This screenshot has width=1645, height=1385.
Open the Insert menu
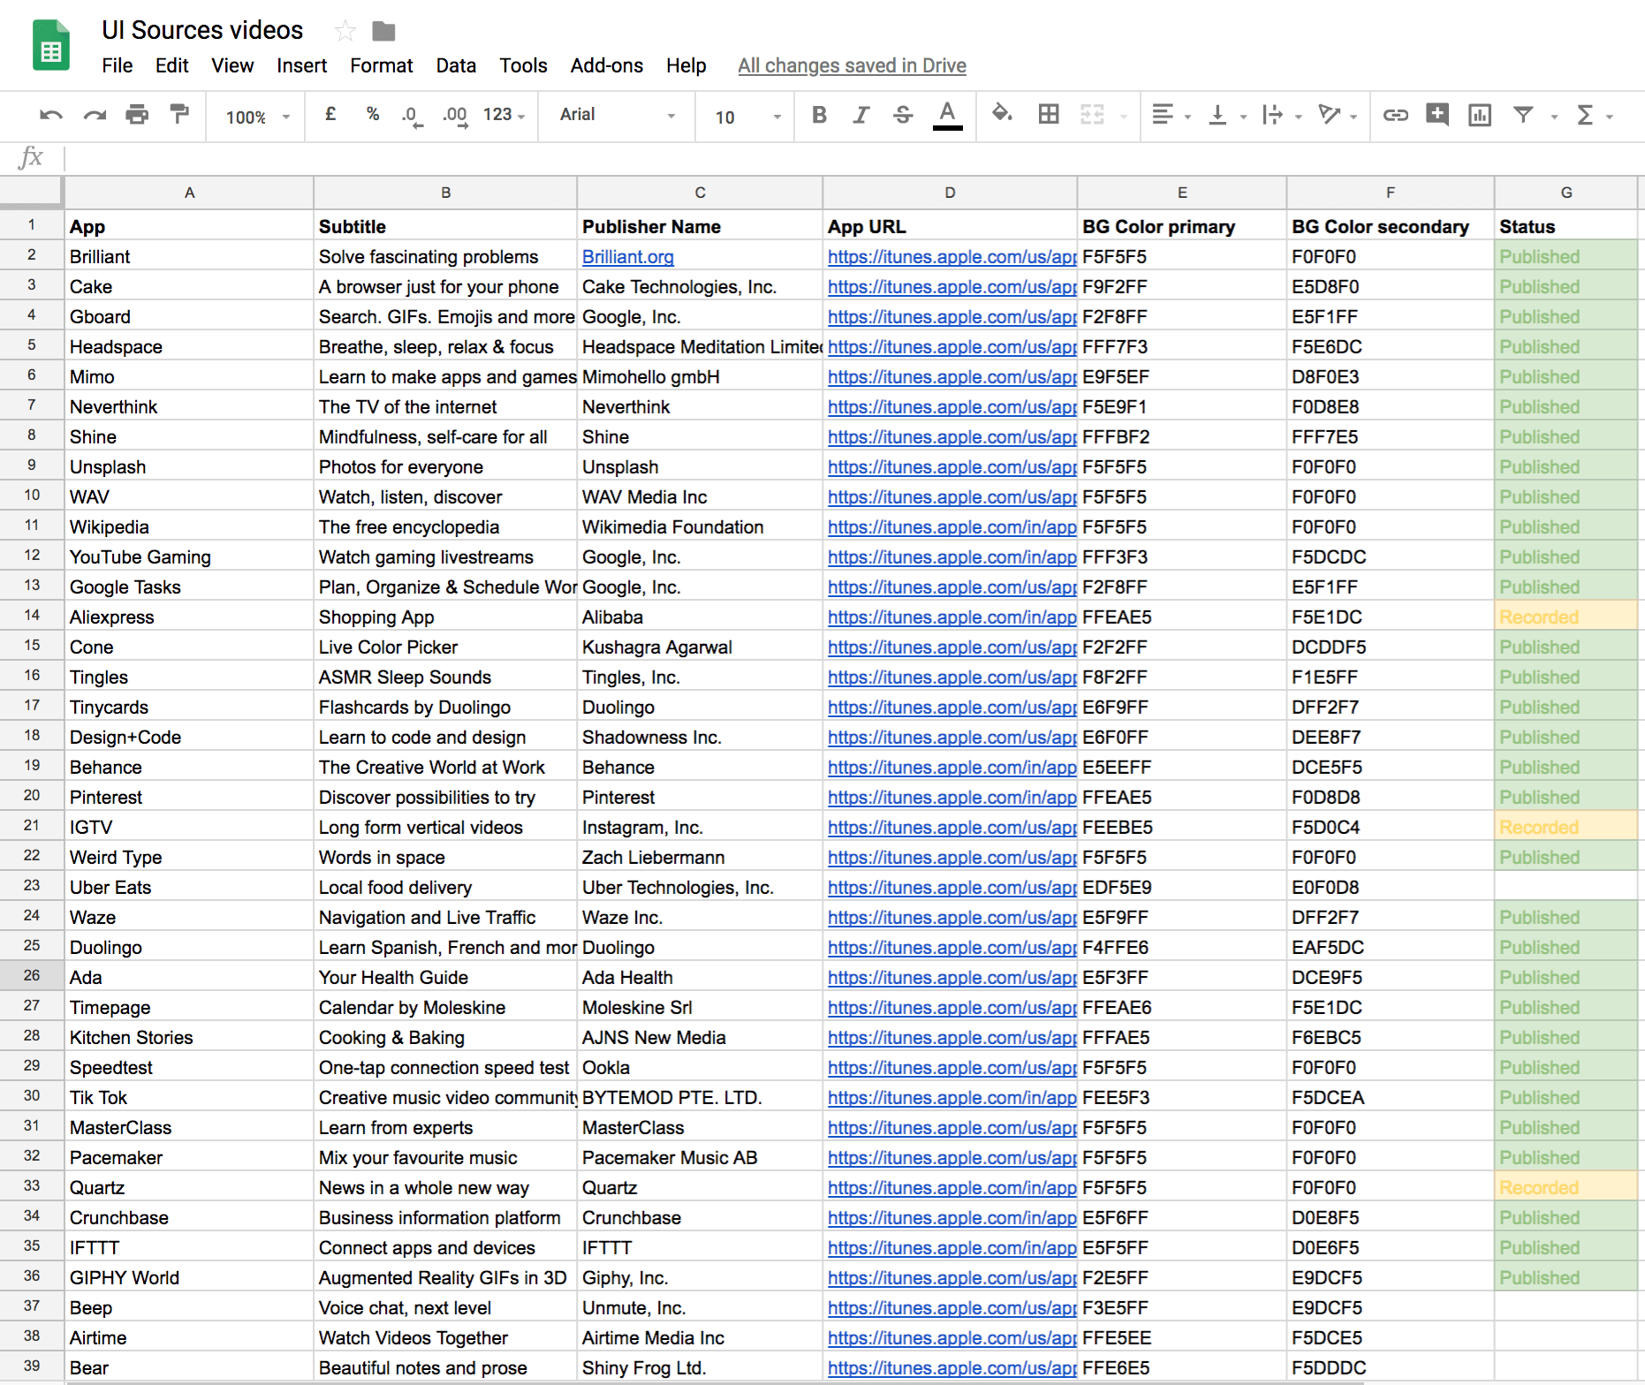301,65
